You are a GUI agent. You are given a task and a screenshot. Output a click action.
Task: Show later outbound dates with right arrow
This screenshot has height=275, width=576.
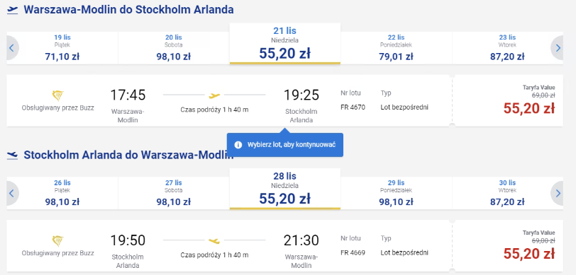tap(558, 48)
